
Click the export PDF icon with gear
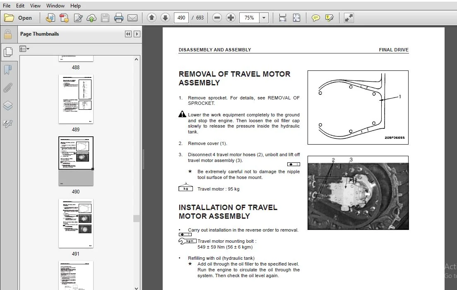click(x=64, y=18)
